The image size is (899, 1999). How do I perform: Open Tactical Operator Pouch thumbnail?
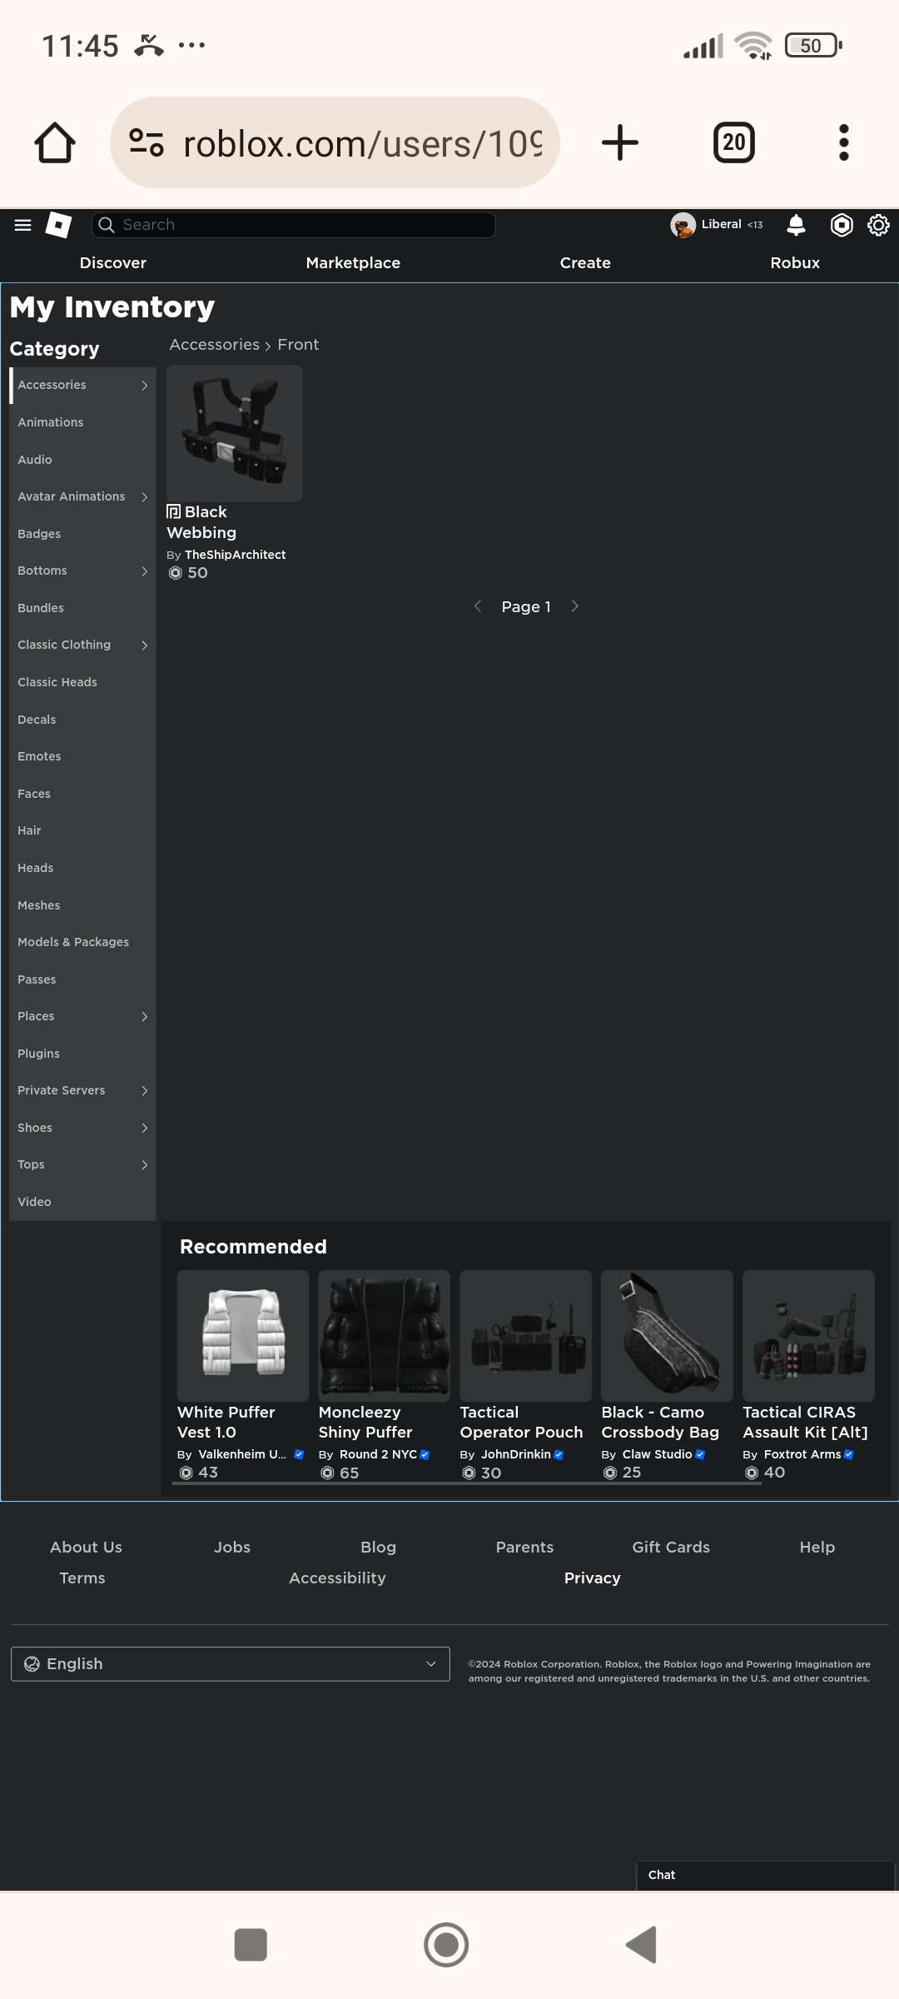(526, 1336)
